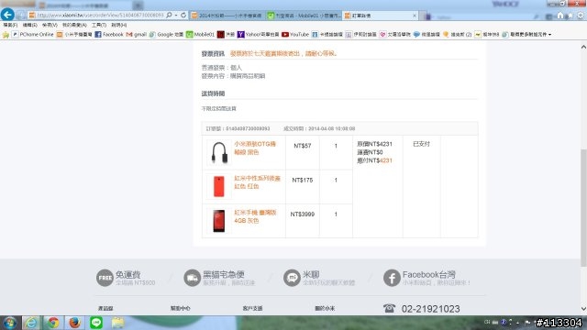
Task: Click the telephone icon beside the phone number
Action: 389,309
